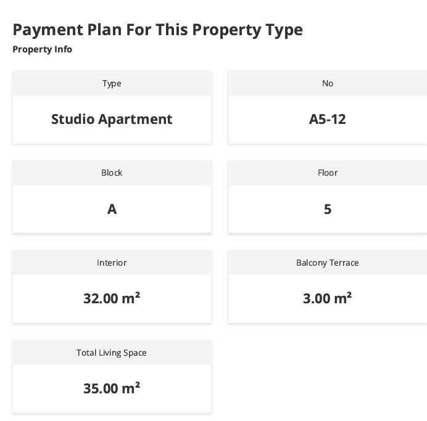Viewport: 427px width, 421px height.
Task: Click the No card header
Action: pyautogui.click(x=328, y=83)
